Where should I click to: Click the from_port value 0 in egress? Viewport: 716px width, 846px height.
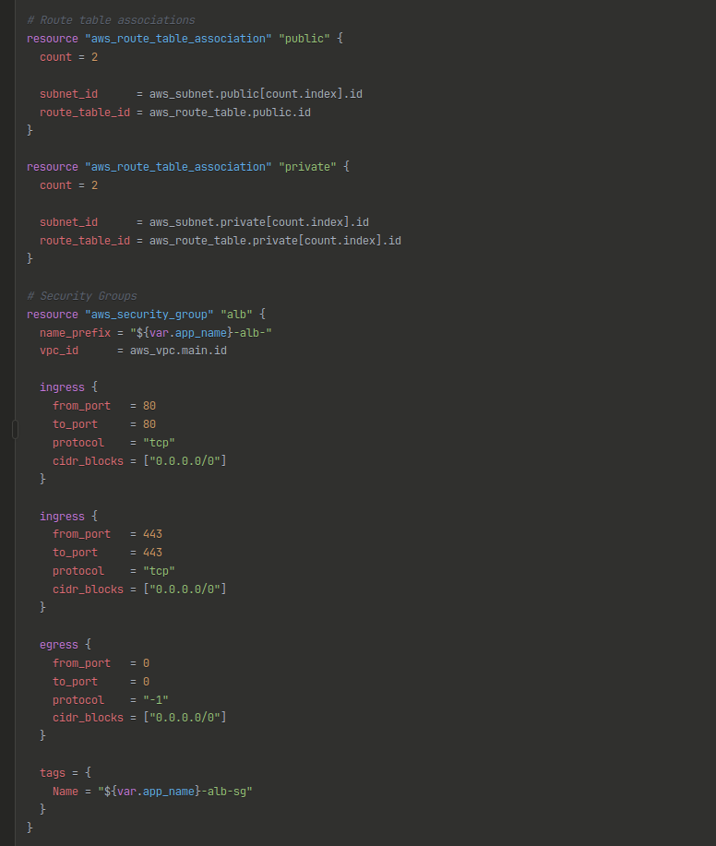tap(146, 663)
